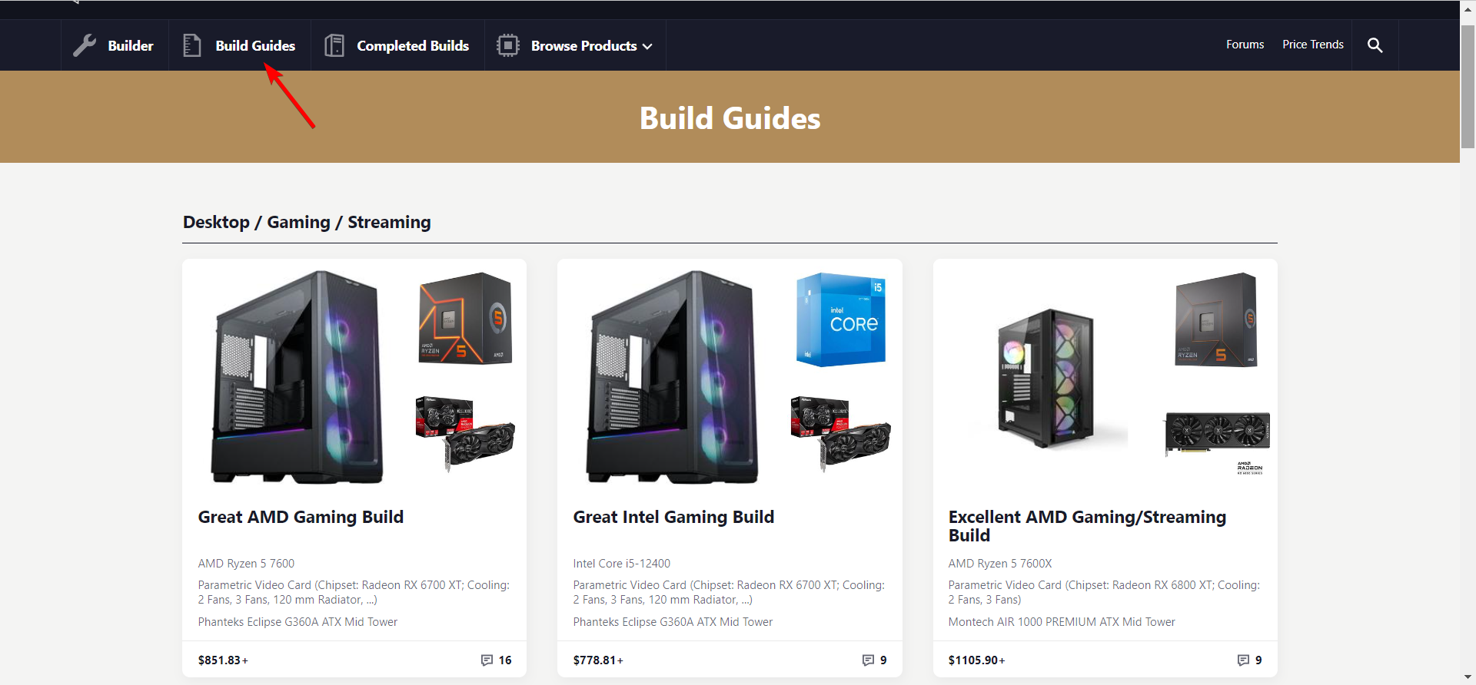Click comment icon on Excellent AMD Gaming/Streaming Build
Viewport: 1476px width, 685px height.
point(1243,660)
